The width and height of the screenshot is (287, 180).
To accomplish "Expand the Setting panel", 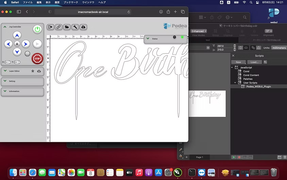I will click(x=5, y=81).
